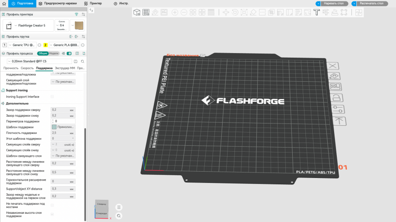Click the 'Распечатать стол' button
This screenshot has height=222, width=396.
[x=372, y=4]
